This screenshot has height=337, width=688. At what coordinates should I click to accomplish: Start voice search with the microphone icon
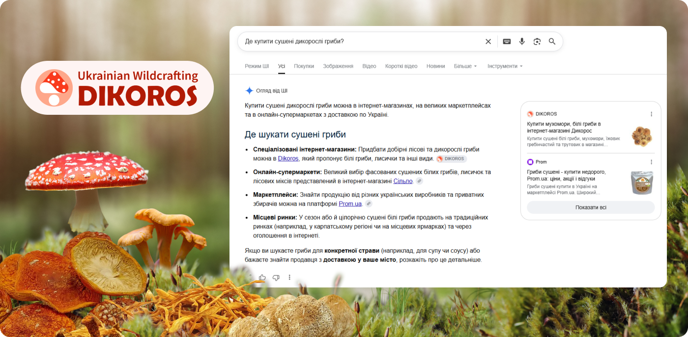point(522,42)
